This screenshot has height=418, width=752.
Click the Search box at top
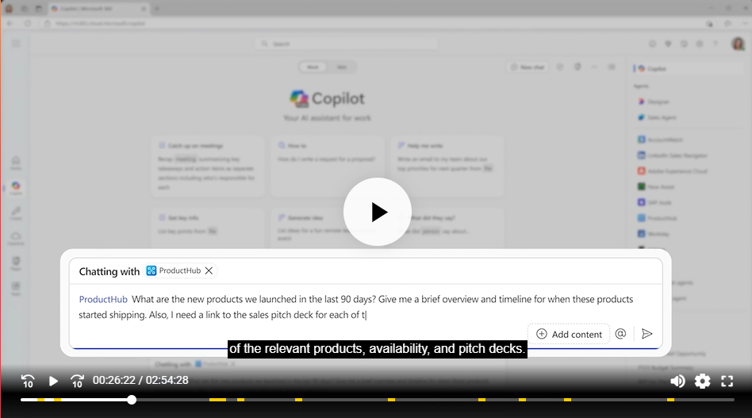click(x=347, y=44)
